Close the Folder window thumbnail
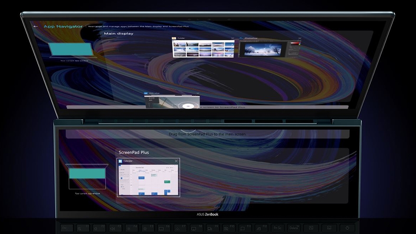 [x=232, y=38]
